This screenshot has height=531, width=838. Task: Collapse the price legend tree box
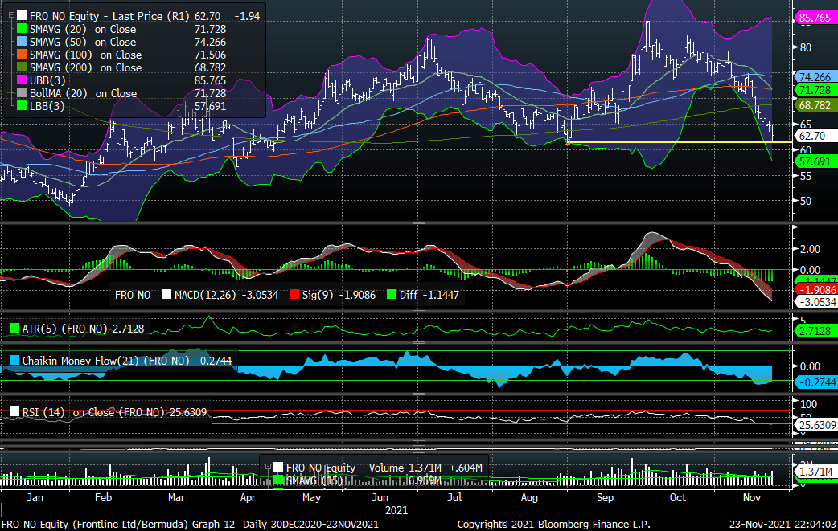11,16
